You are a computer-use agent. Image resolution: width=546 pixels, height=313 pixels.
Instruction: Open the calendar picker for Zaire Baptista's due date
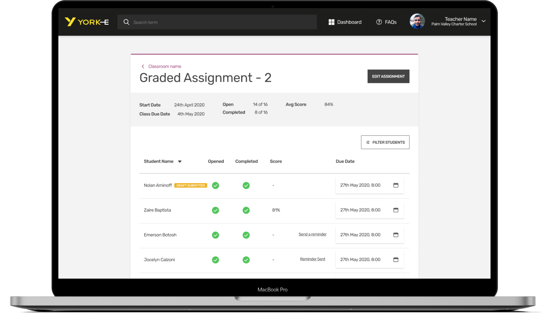click(x=396, y=210)
